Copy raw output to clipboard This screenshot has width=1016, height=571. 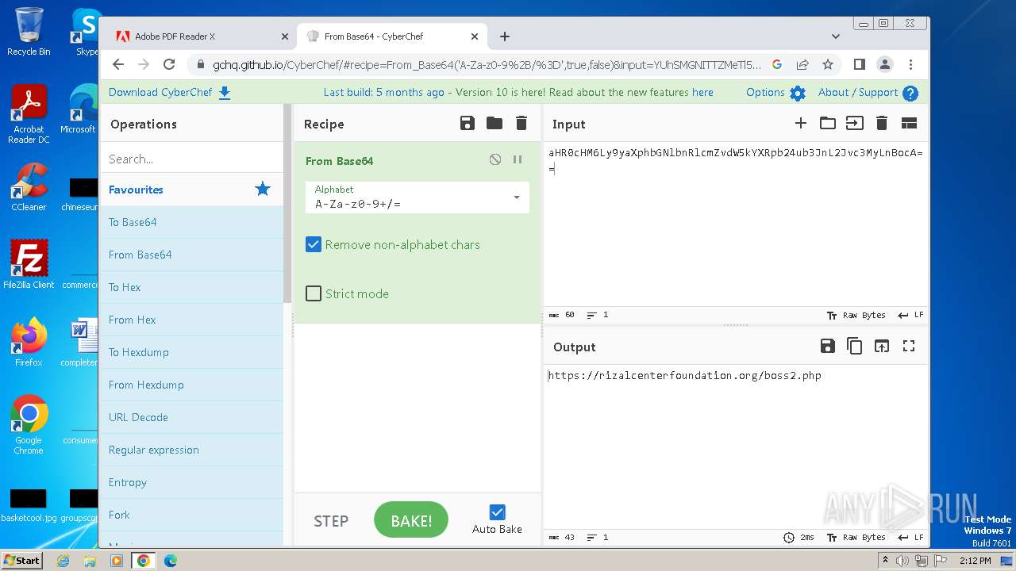(x=854, y=346)
